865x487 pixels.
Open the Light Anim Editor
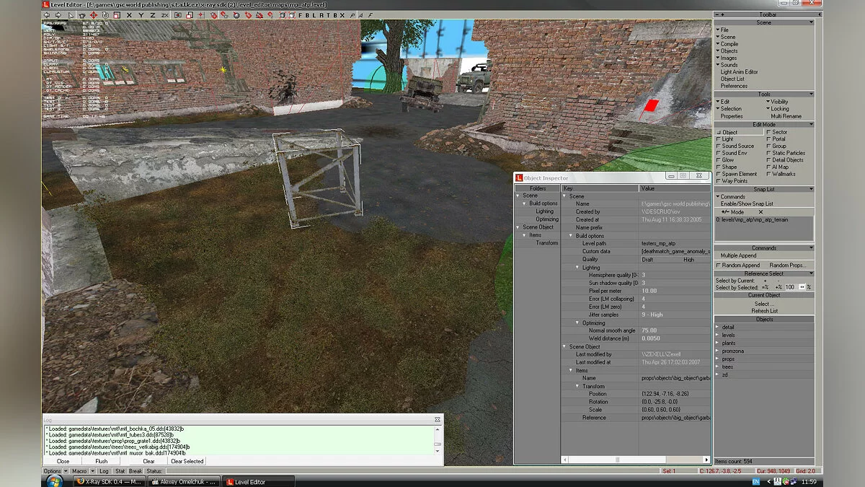tap(739, 72)
